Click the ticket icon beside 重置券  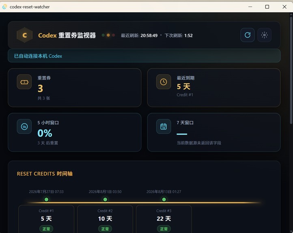tap(24, 82)
